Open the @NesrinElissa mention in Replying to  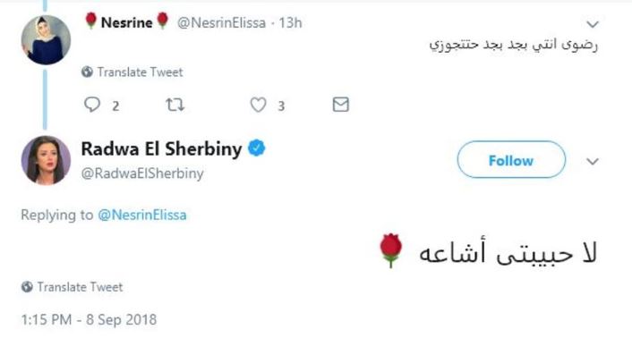142,215
